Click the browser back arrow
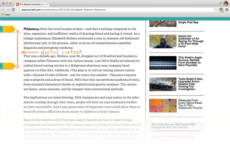The image size is (230, 144). pyautogui.click(x=3, y=10)
